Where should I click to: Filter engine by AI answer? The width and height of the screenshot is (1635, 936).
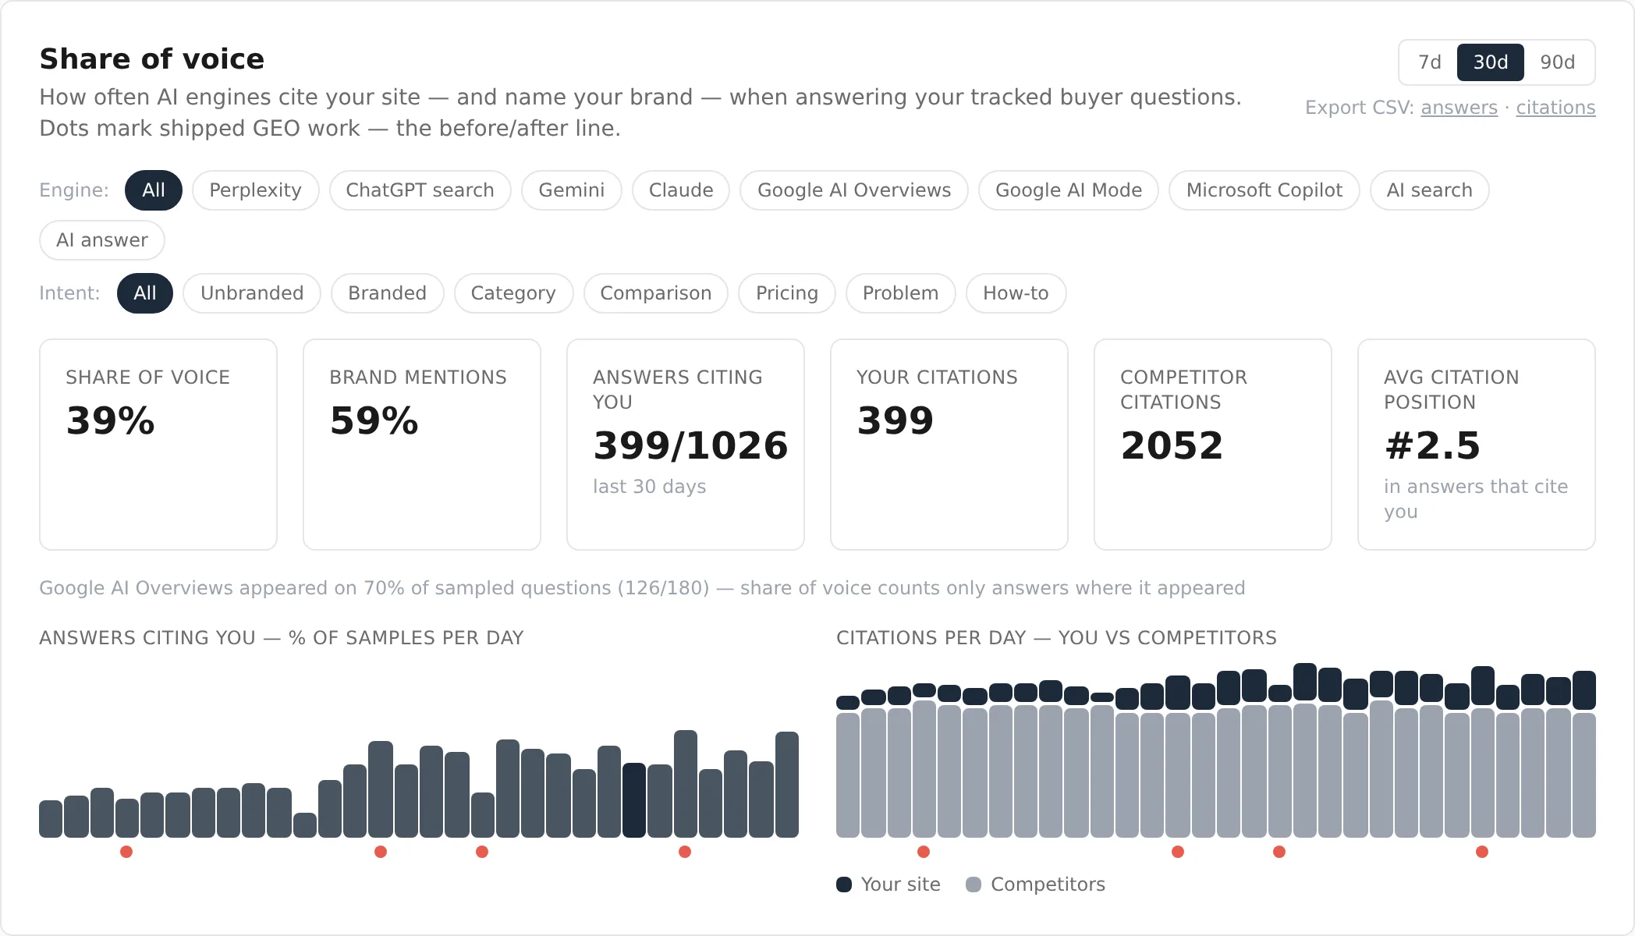[102, 240]
